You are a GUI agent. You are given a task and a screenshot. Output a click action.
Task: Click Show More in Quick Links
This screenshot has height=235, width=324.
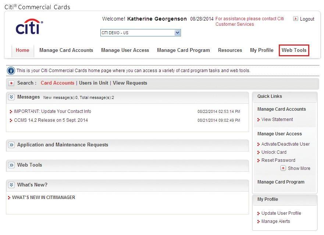(299, 168)
